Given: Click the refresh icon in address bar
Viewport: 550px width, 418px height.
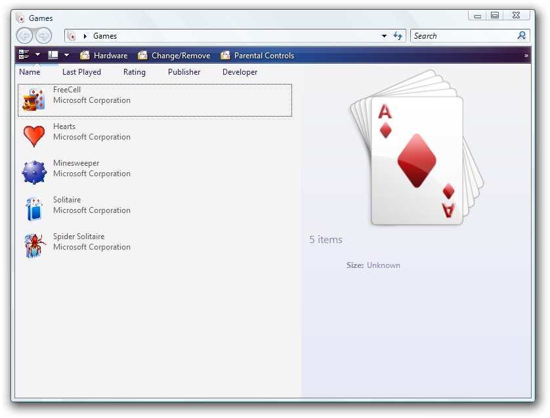Looking at the screenshot, I should (398, 36).
